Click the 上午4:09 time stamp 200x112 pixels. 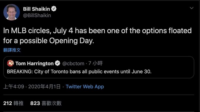click(x=14, y=87)
